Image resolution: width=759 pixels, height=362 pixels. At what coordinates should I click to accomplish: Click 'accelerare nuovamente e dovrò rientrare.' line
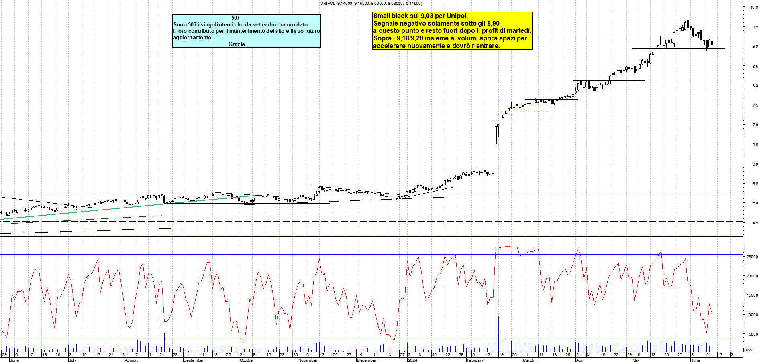437,46
